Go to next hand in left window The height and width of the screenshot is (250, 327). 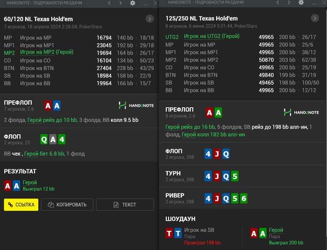(121, 3)
